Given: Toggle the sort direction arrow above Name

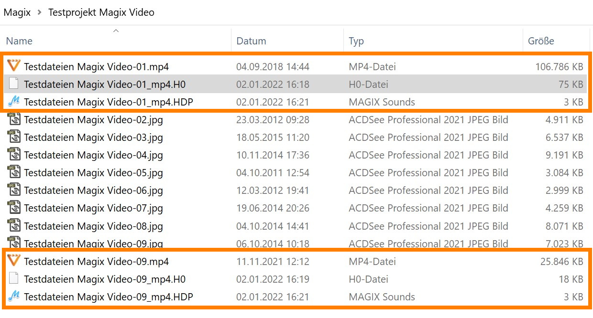Looking at the screenshot, I should coord(115,31).
